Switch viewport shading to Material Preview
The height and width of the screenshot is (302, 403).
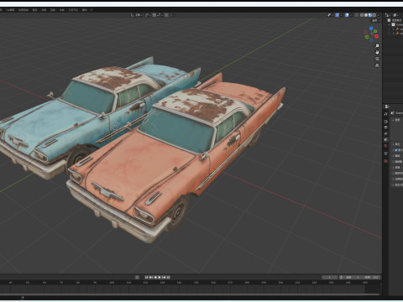click(x=370, y=15)
